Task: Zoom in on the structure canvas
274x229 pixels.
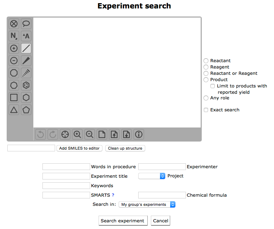Action: click(77, 135)
